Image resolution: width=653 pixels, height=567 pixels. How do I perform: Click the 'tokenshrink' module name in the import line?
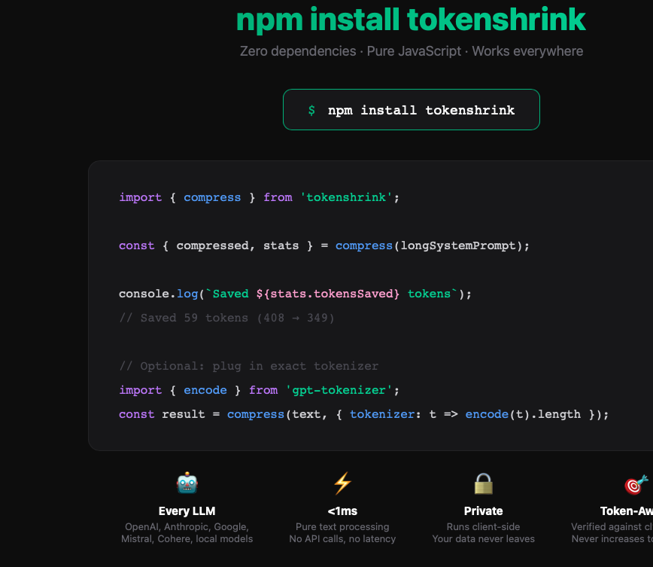click(x=345, y=197)
